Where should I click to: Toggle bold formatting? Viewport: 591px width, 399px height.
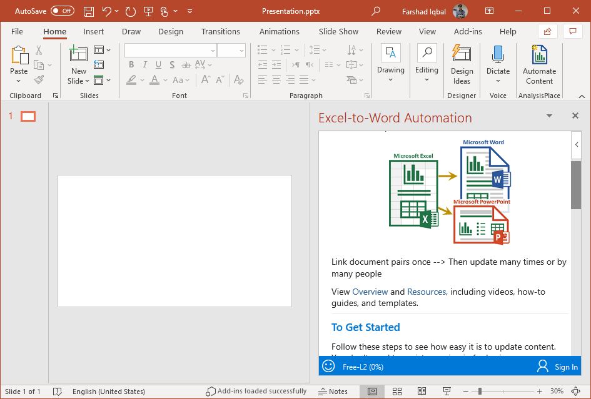131,64
